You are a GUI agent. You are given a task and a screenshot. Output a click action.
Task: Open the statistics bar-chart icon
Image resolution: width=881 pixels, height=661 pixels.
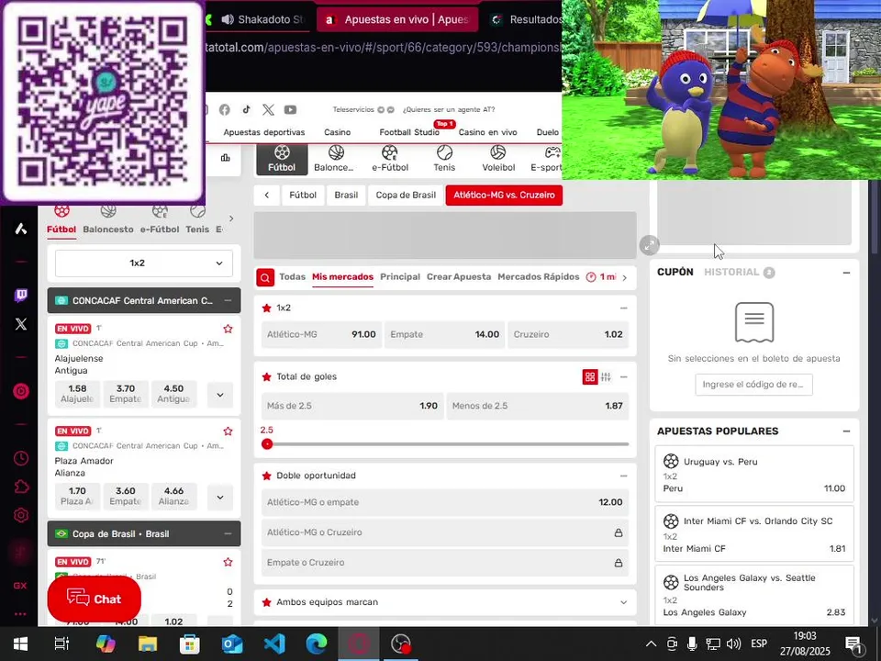click(x=226, y=158)
